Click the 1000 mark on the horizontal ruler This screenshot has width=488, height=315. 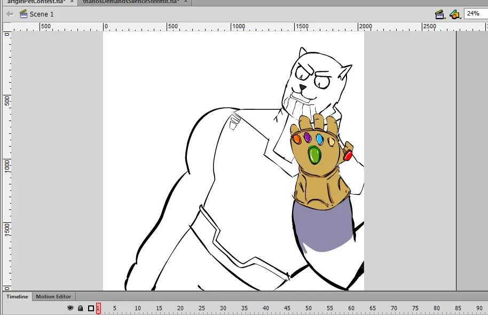239,27
